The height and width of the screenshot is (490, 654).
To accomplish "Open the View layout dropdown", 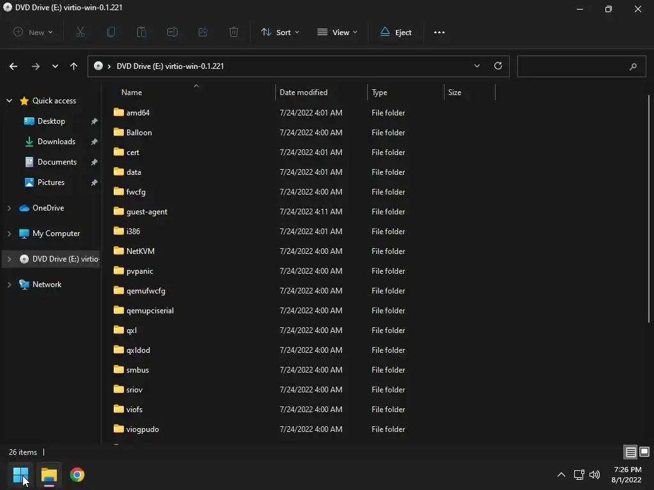I will [x=337, y=32].
